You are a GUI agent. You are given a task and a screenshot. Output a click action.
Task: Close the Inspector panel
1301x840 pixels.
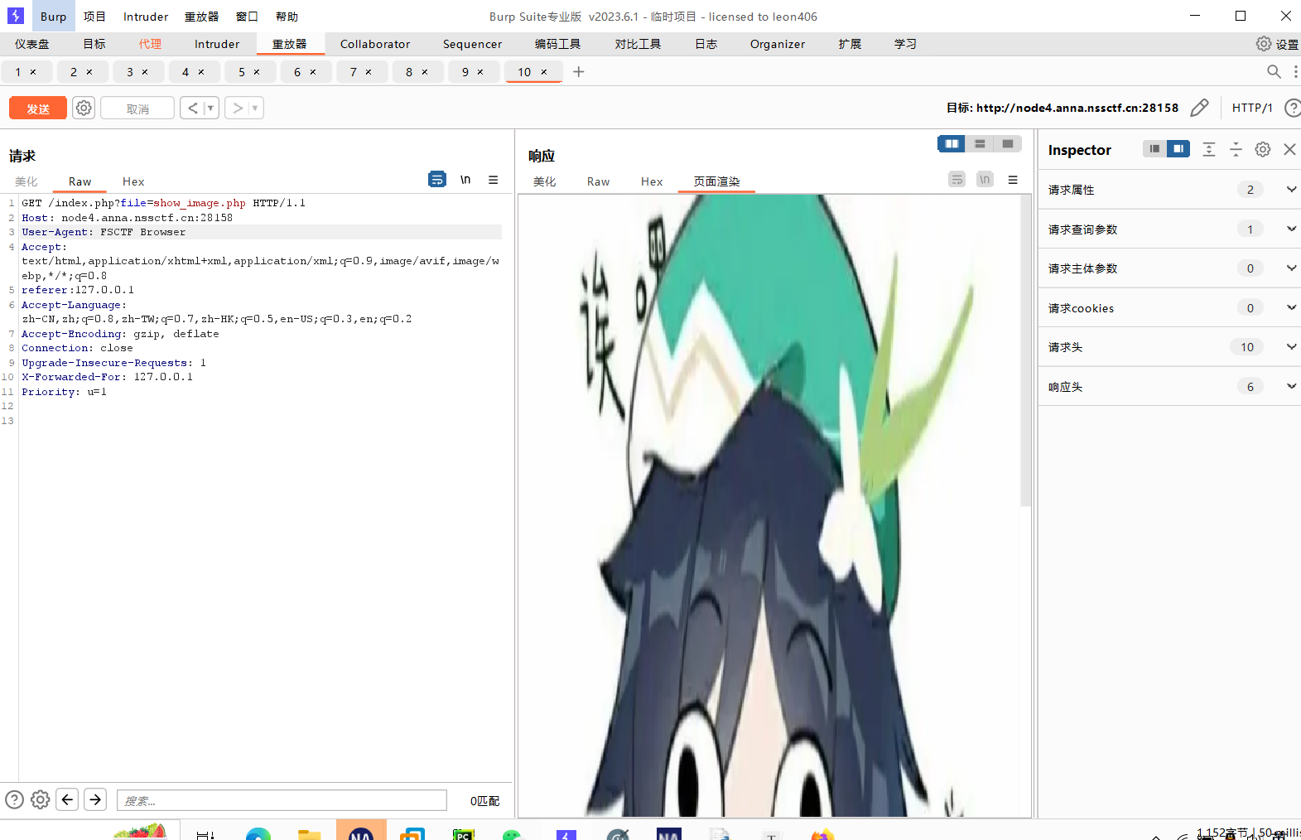[x=1289, y=149]
